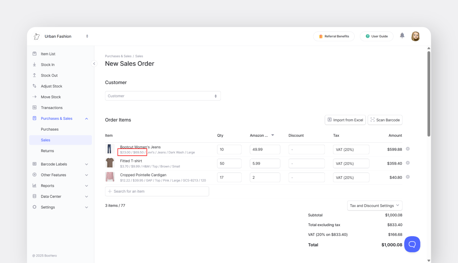
Task: Open the notification bell
Action: click(402, 35)
